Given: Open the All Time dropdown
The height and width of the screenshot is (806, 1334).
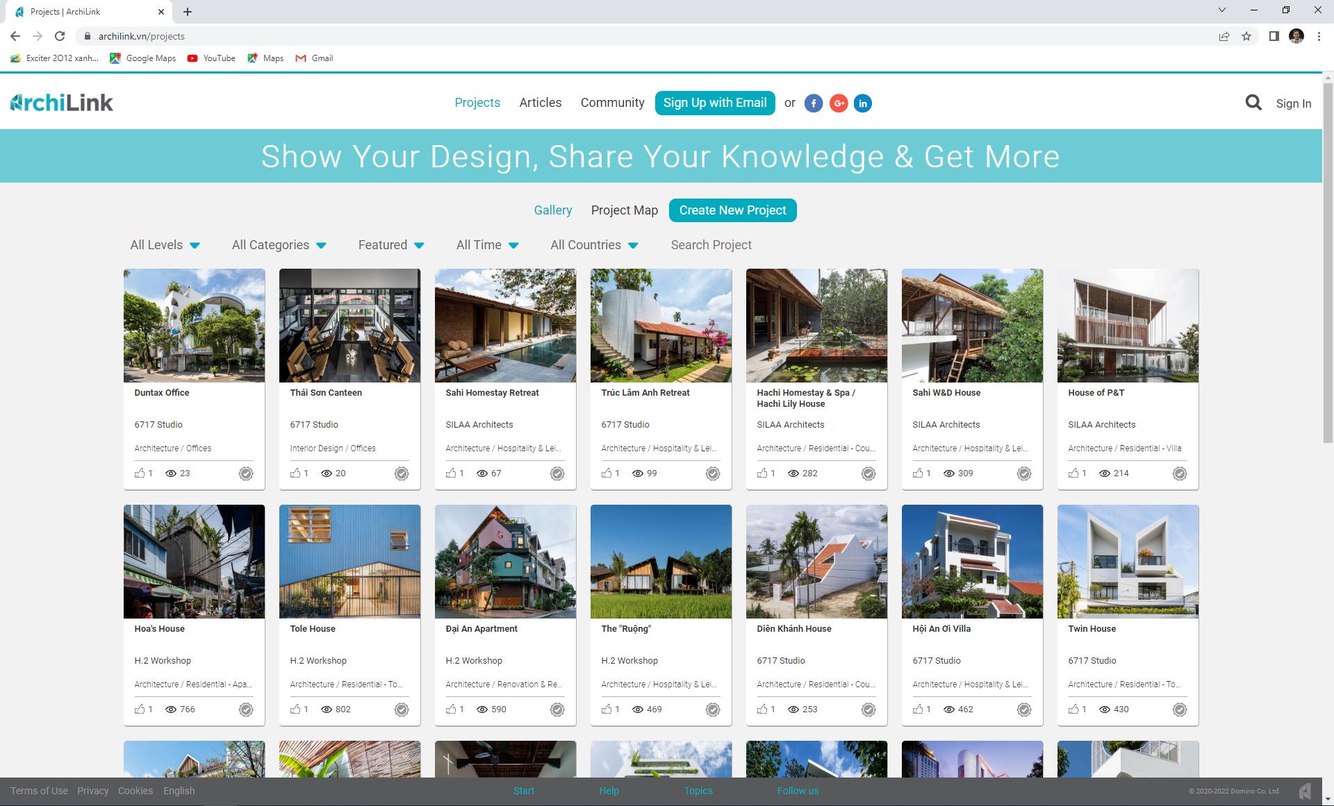Looking at the screenshot, I should coord(488,245).
